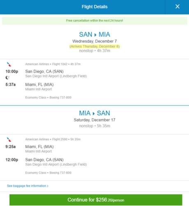Continue for $256.20 per person
The height and width of the screenshot is (206, 189).
(96, 200)
